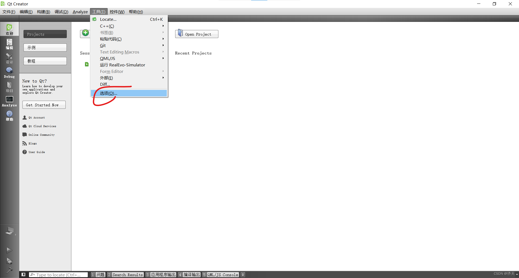Open the Projects (项目) mode

(x=9, y=87)
